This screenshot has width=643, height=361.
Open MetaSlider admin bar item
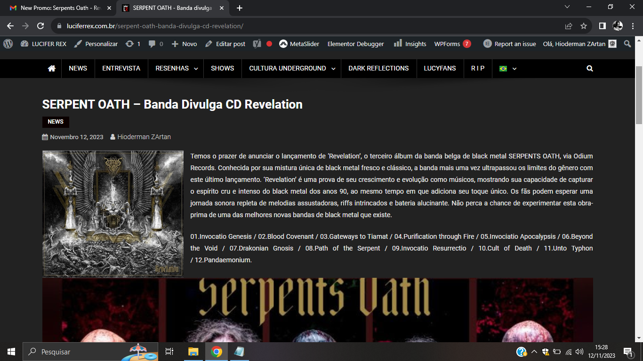(299, 44)
